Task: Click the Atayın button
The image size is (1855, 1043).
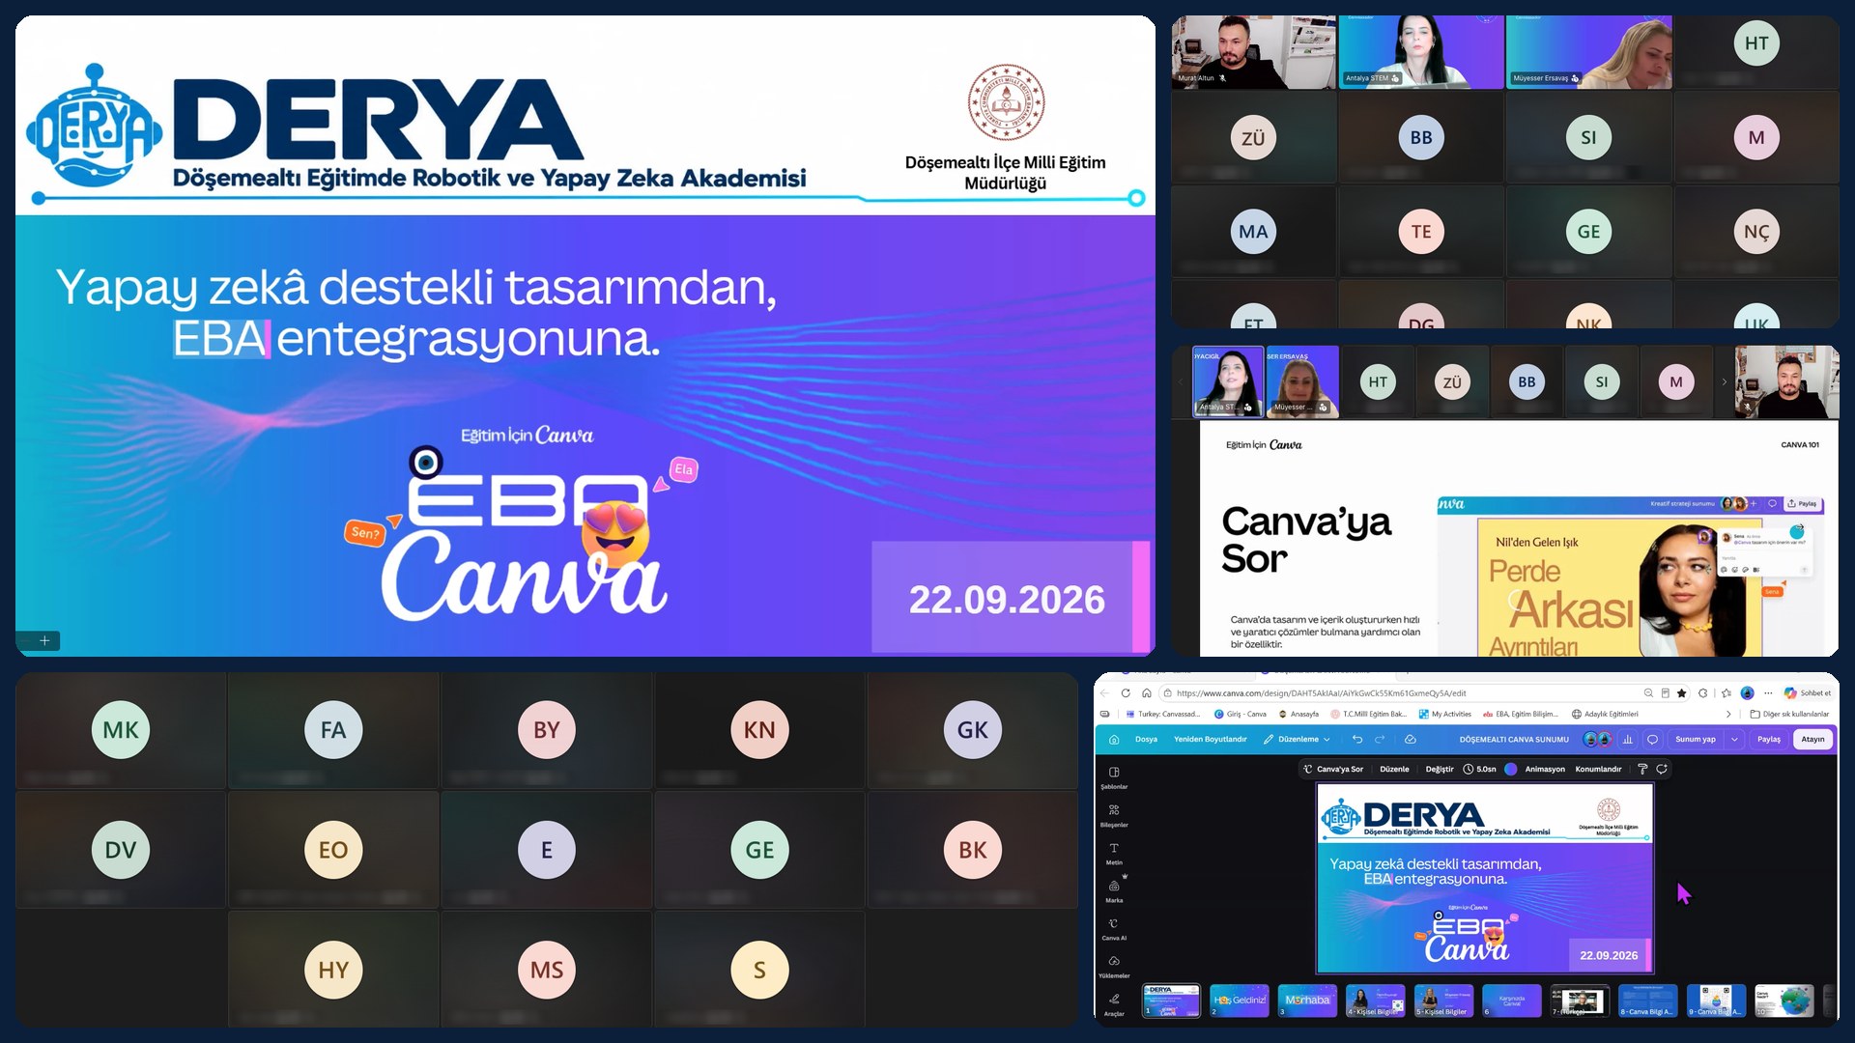Action: [x=1813, y=740]
